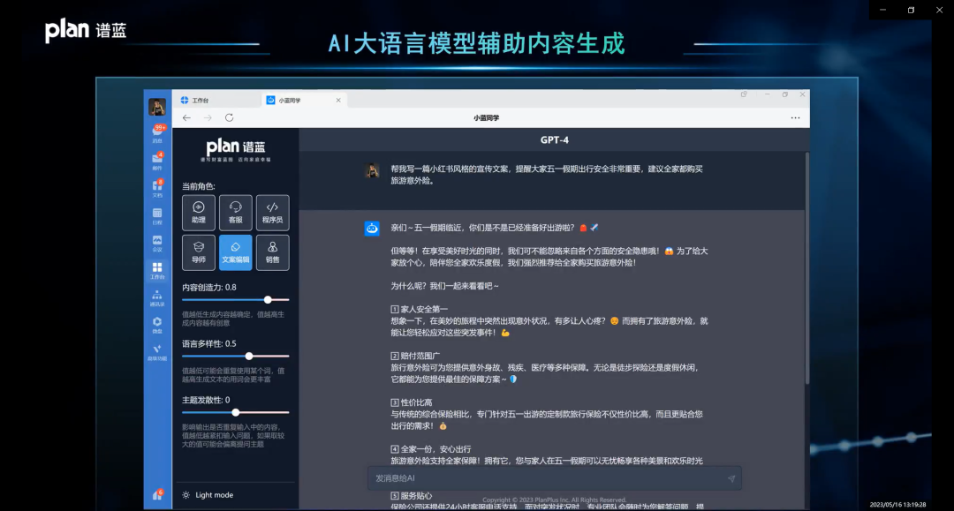Select the 助理 assistant role
954x511 pixels.
coord(199,213)
